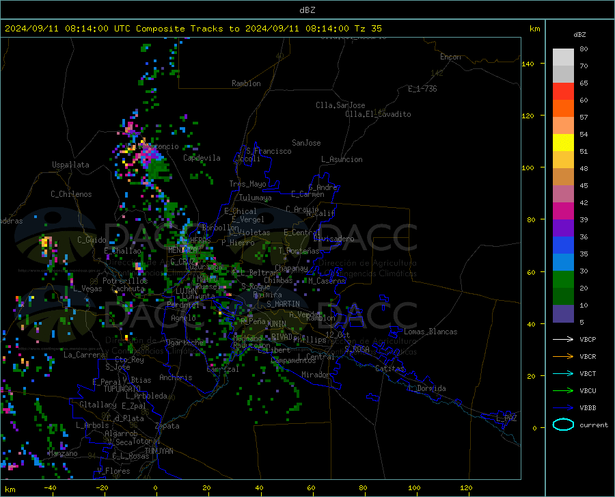
Task: Click the Tres_Mayo map label
Action: pos(247,184)
